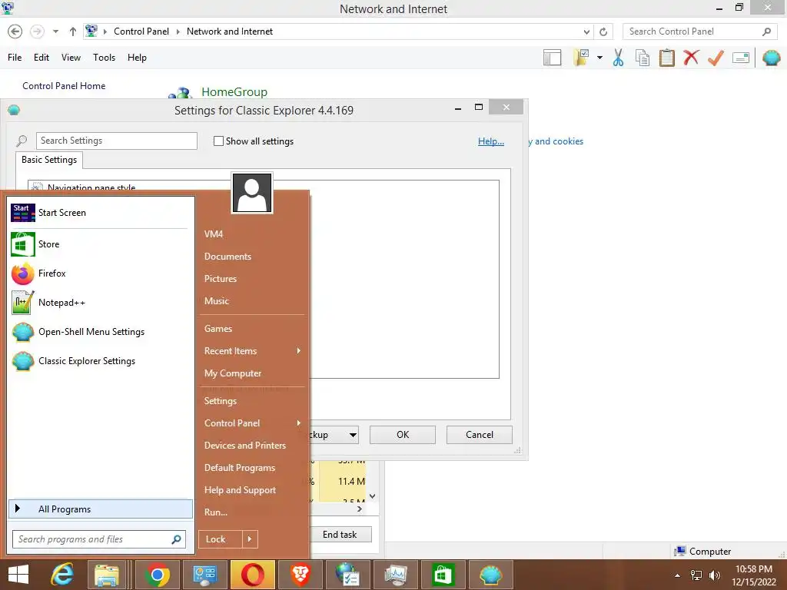Go back with the Explorer back arrow
Screen dimensions: 787x590
pos(15,31)
